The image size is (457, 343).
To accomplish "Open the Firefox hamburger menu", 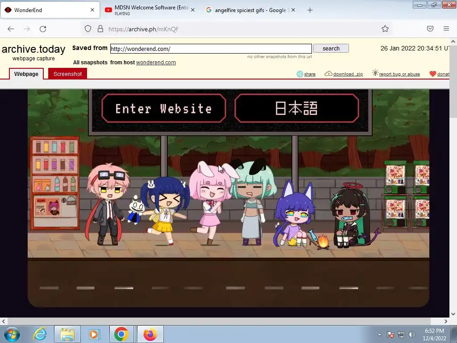I will [446, 29].
